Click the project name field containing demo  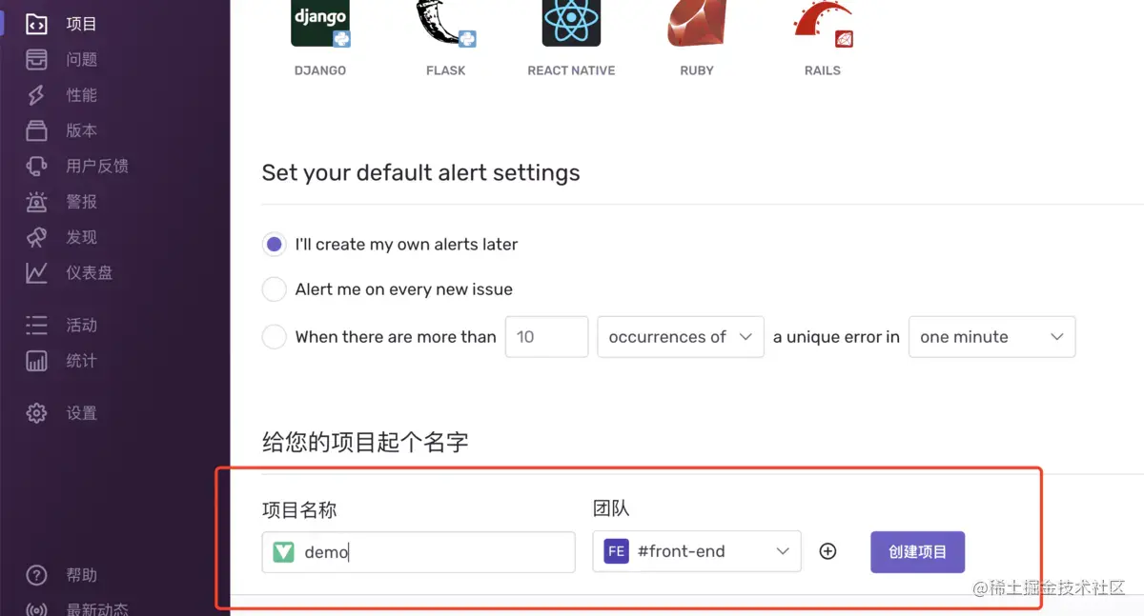pyautogui.click(x=419, y=552)
